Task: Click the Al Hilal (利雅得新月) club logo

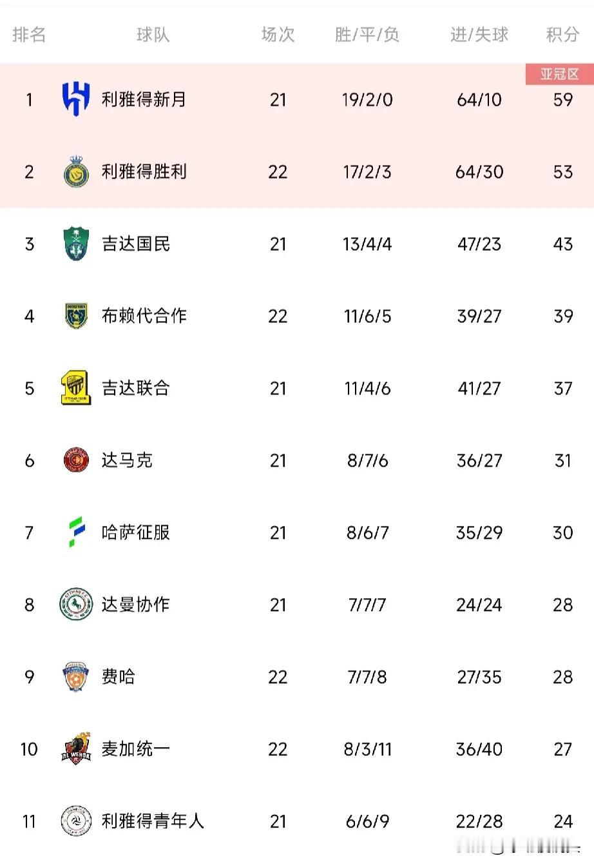Action: 76,99
